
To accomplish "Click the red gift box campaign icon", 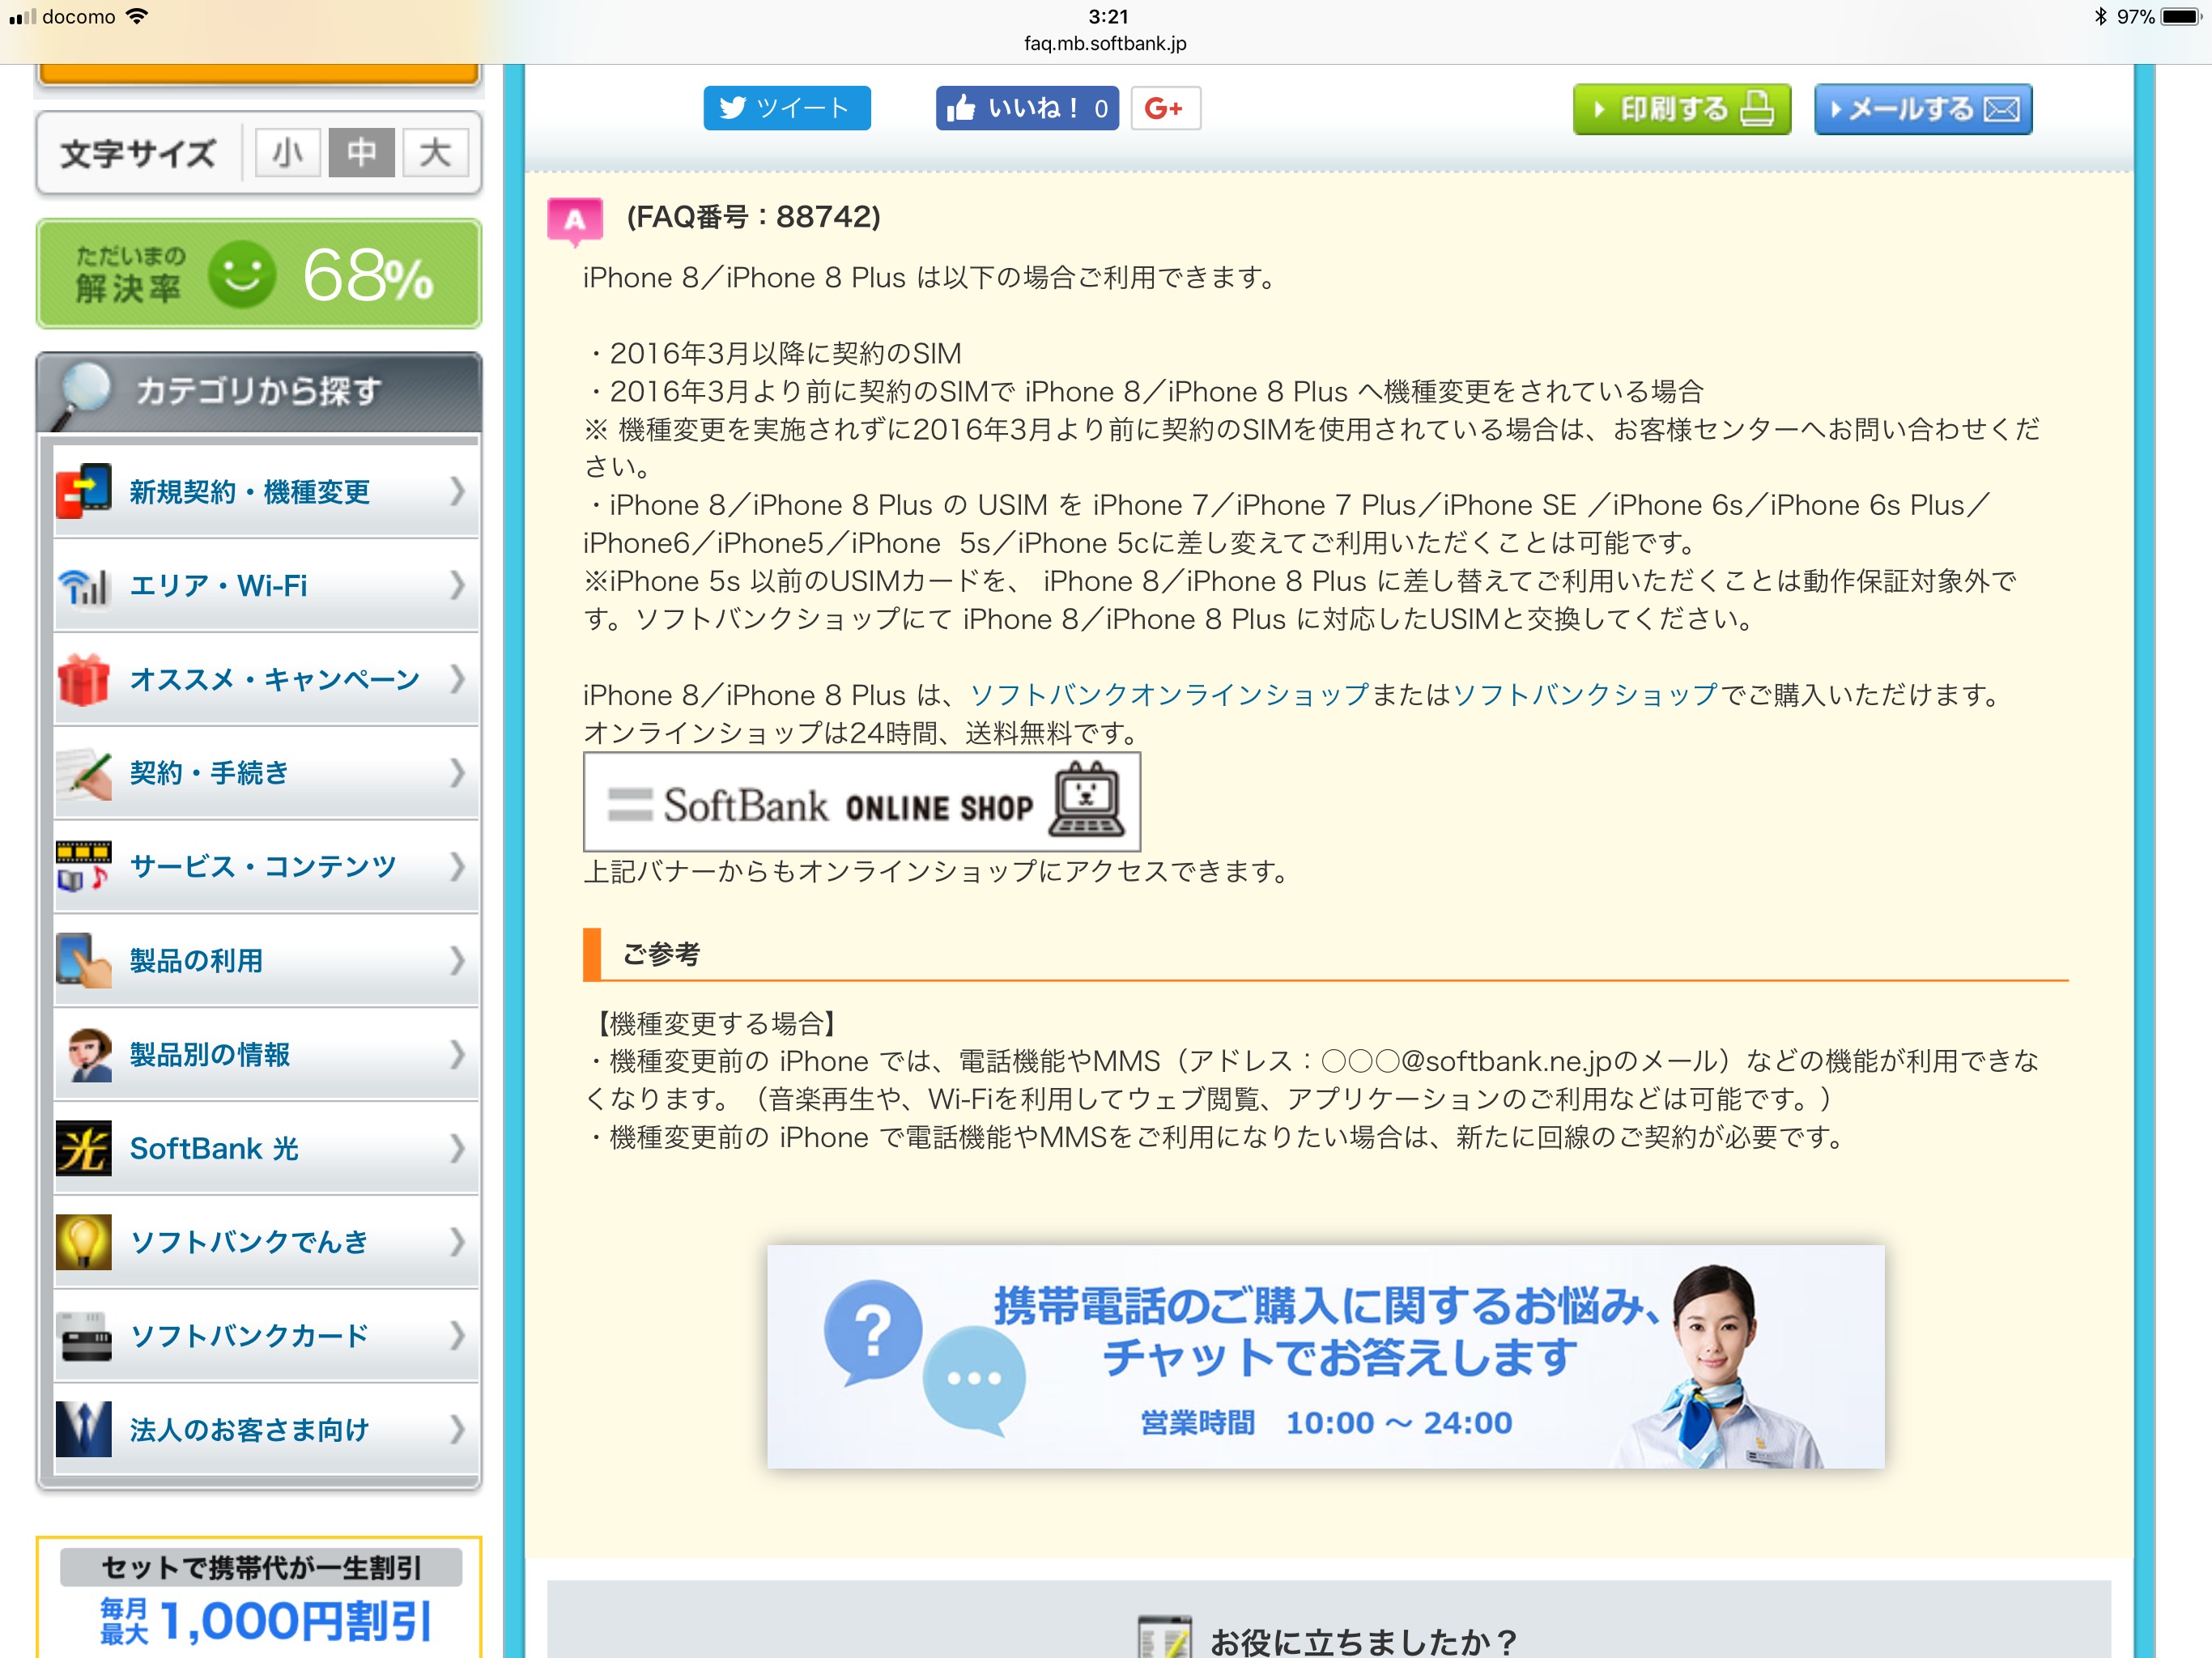I will coord(84,679).
